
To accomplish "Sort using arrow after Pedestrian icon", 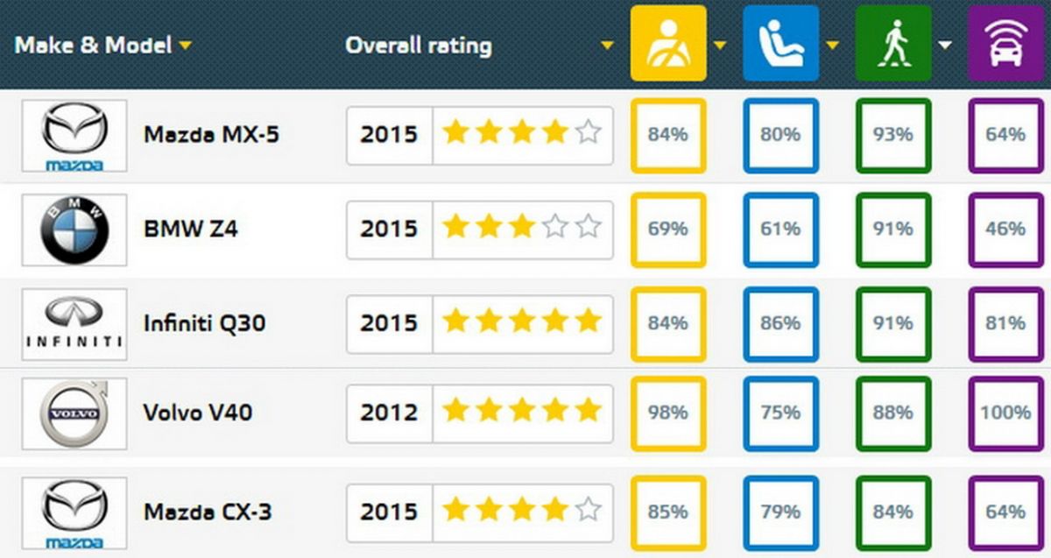I will pos(945,46).
